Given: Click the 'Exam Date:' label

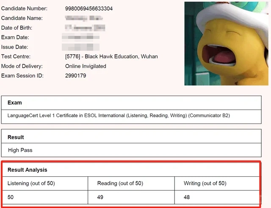Looking at the screenshot, I should click(15, 37).
